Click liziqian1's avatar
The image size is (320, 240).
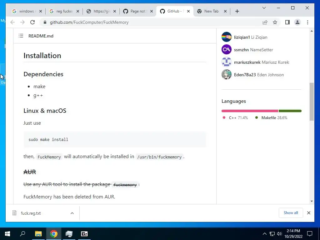[x=227, y=37]
